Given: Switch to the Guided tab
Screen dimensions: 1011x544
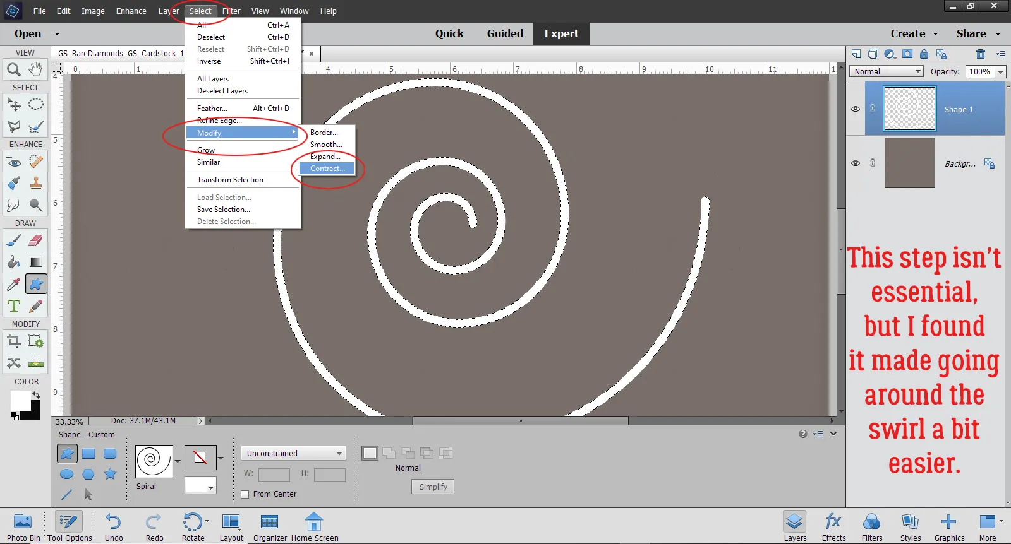Looking at the screenshot, I should click(x=504, y=34).
